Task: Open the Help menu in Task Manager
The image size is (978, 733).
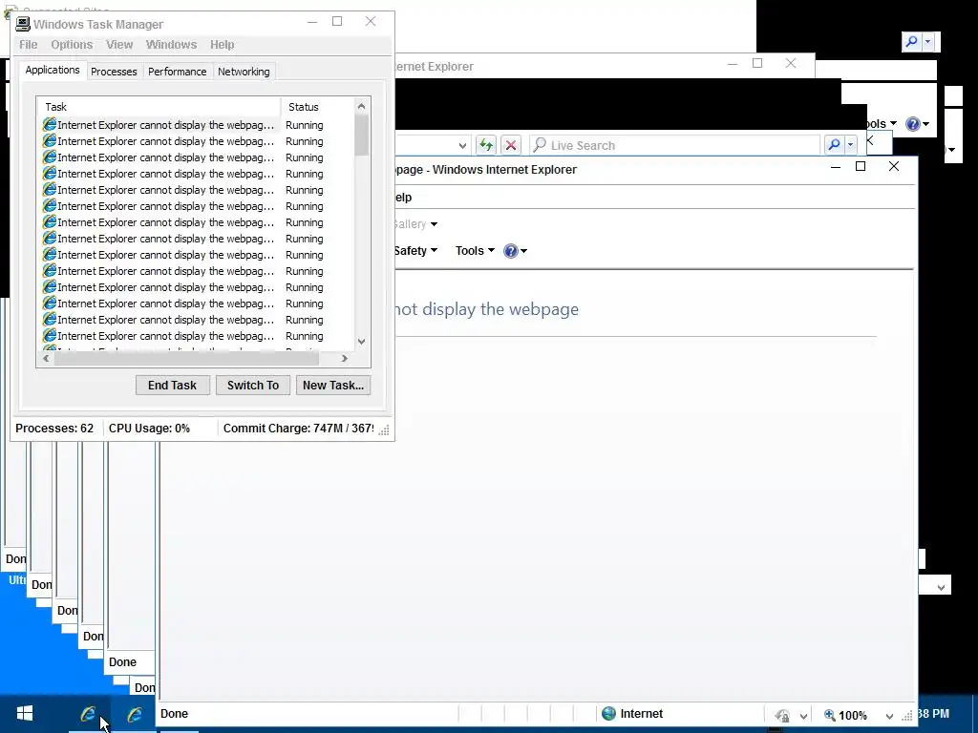Action: click(x=222, y=45)
